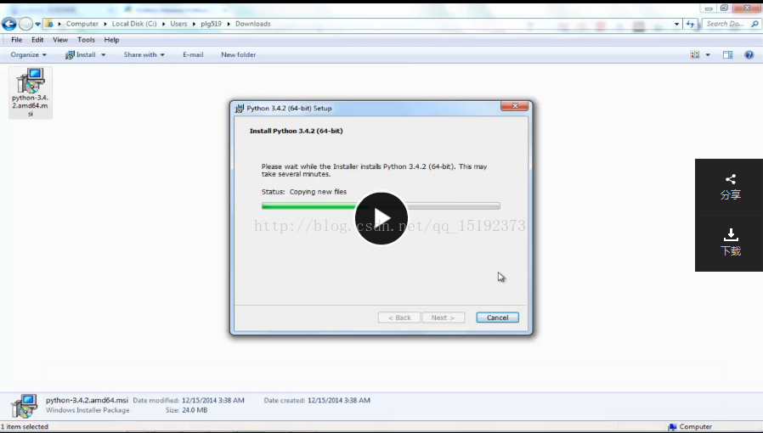763x433 pixels.
Task: Click the Computer breadcrumb in address bar
Action: 82,23
